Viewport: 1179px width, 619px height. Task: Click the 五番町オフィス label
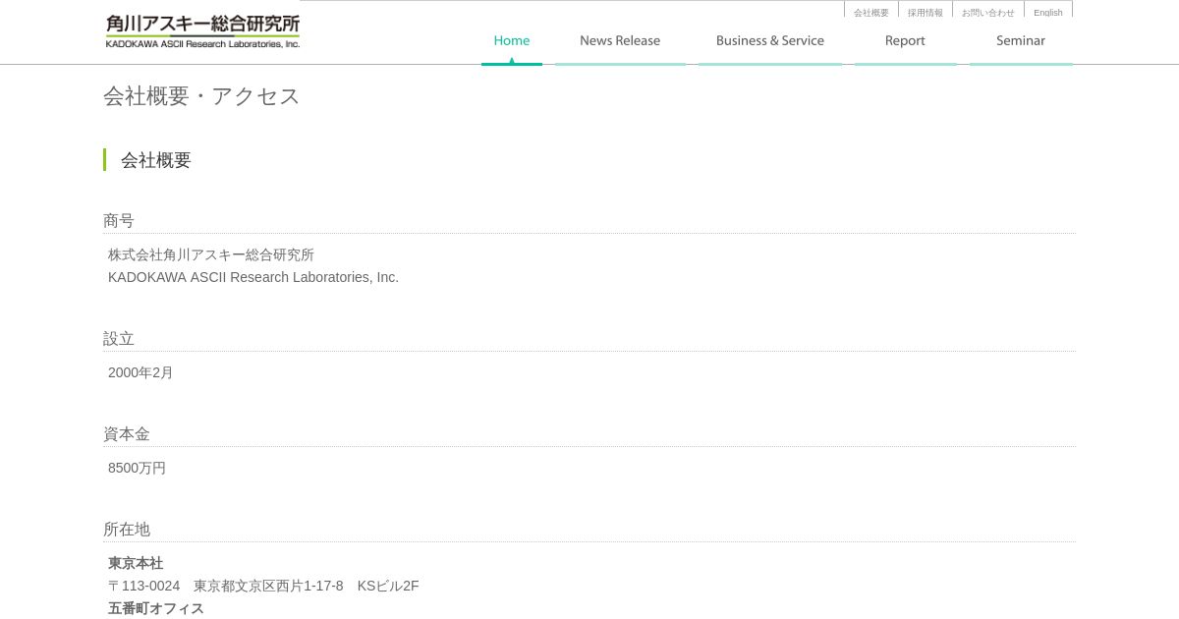(156, 608)
